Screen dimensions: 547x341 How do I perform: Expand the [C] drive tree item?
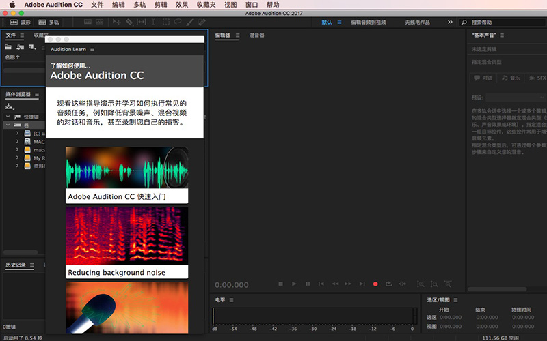(x=17, y=133)
